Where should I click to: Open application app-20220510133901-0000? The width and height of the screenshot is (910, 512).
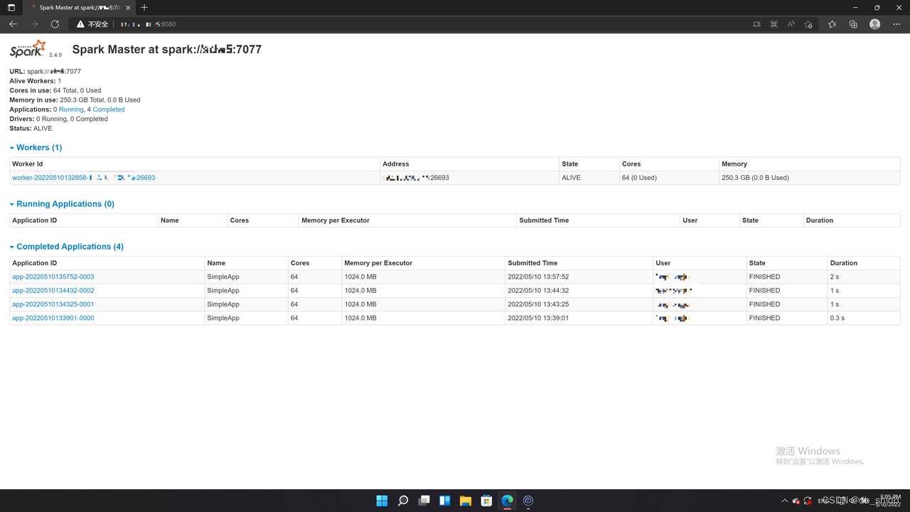pyautogui.click(x=53, y=318)
